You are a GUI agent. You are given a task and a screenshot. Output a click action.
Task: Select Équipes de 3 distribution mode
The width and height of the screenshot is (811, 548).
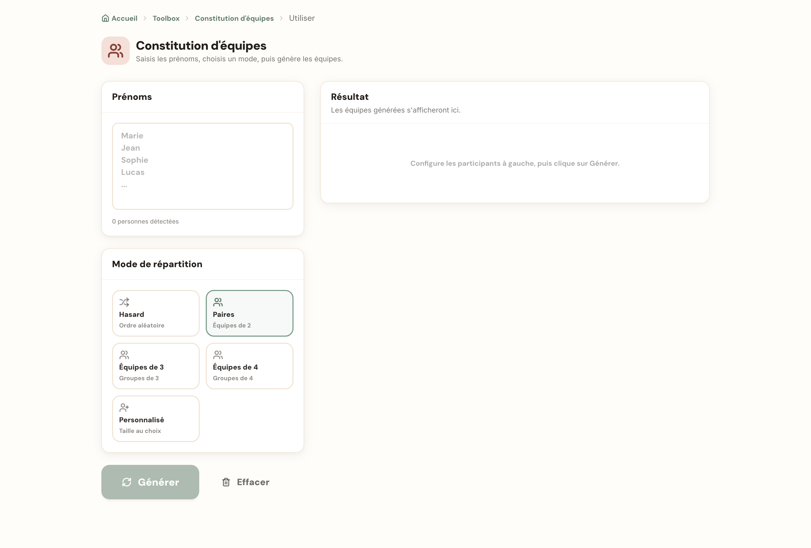[x=156, y=366]
